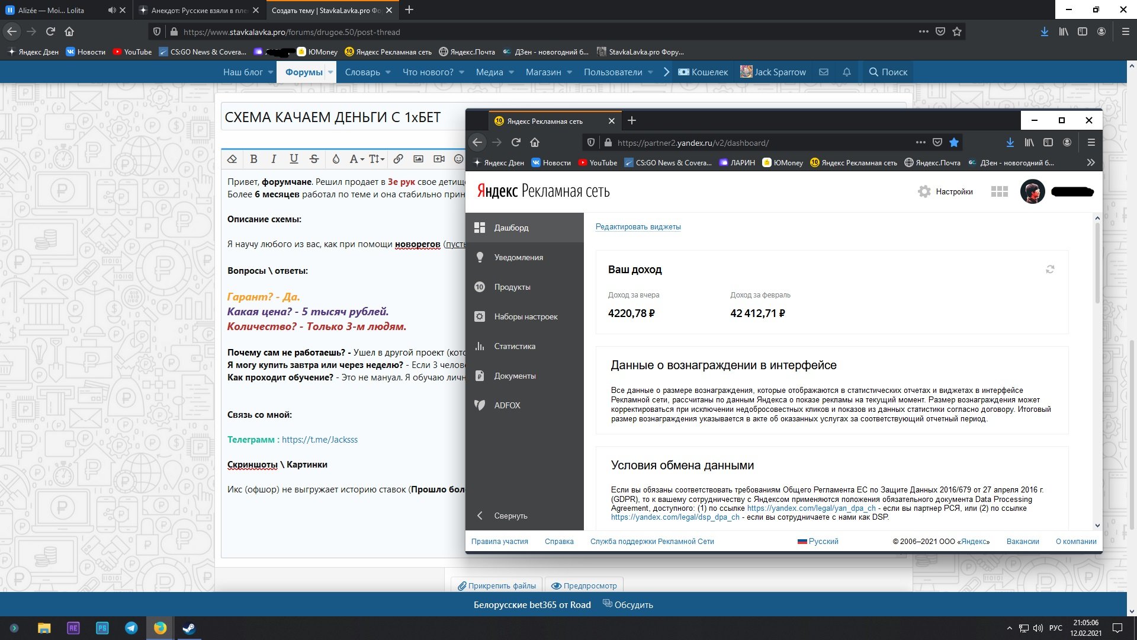Refresh the Ваш доход widget
The height and width of the screenshot is (640, 1137).
(1050, 270)
